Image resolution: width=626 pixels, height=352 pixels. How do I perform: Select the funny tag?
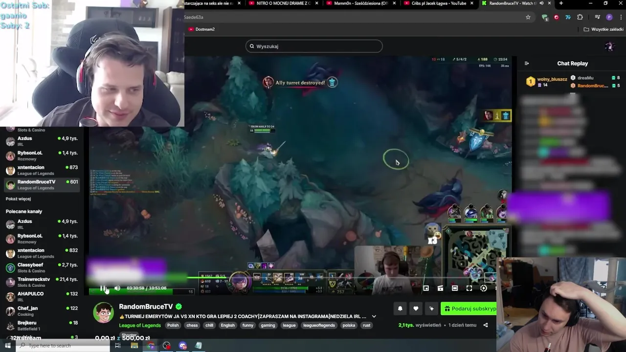tap(248, 325)
